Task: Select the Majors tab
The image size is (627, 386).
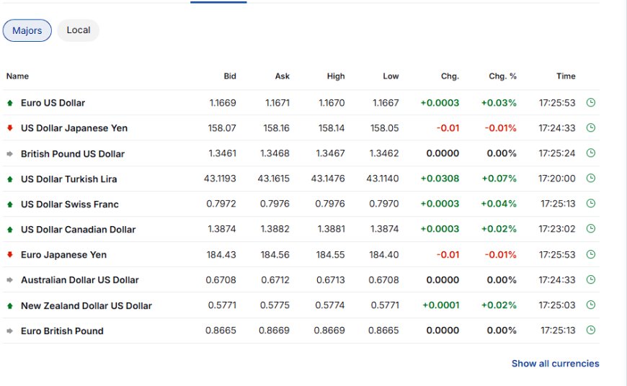Action: (x=27, y=30)
